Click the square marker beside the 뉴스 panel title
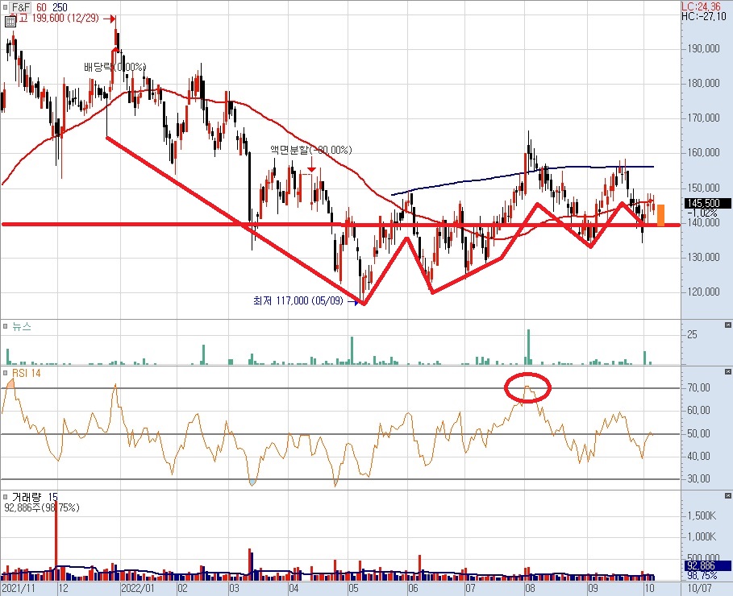 tap(5, 326)
